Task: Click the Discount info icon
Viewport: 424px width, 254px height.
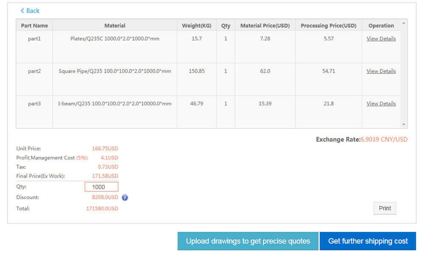Action: click(124, 197)
